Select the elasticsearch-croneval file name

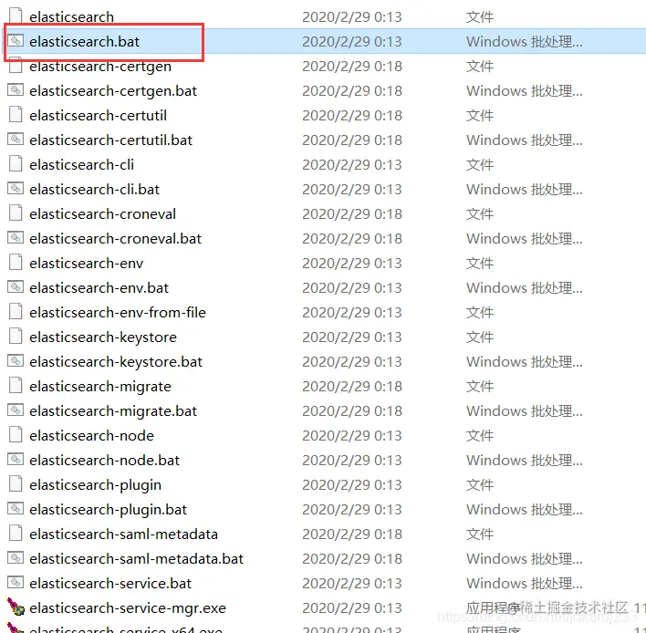102,214
